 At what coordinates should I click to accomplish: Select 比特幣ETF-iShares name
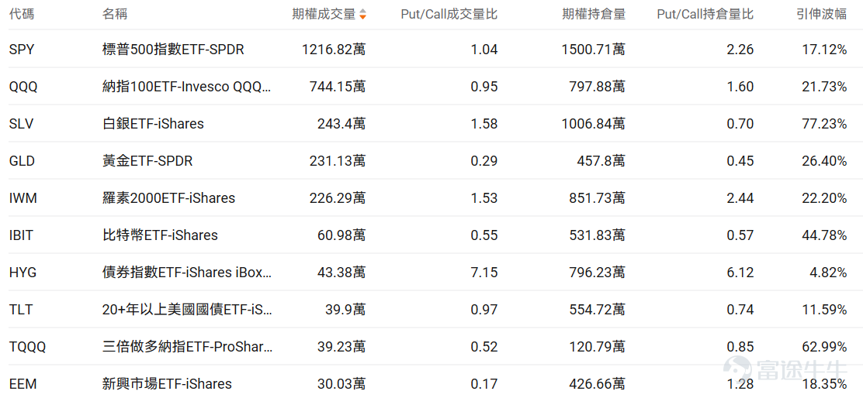tap(160, 235)
